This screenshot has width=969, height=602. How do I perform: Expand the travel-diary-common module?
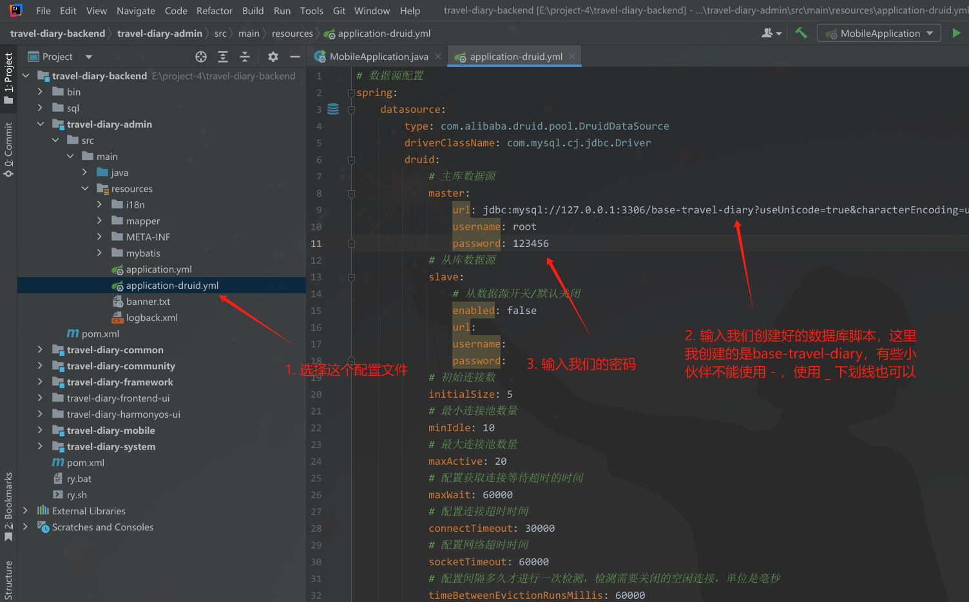40,350
